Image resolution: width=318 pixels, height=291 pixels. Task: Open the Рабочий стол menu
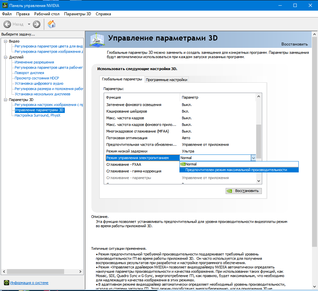47,14
